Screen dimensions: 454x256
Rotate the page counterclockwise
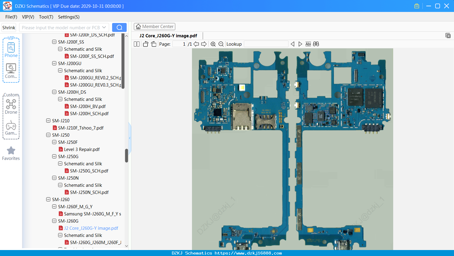click(x=145, y=44)
